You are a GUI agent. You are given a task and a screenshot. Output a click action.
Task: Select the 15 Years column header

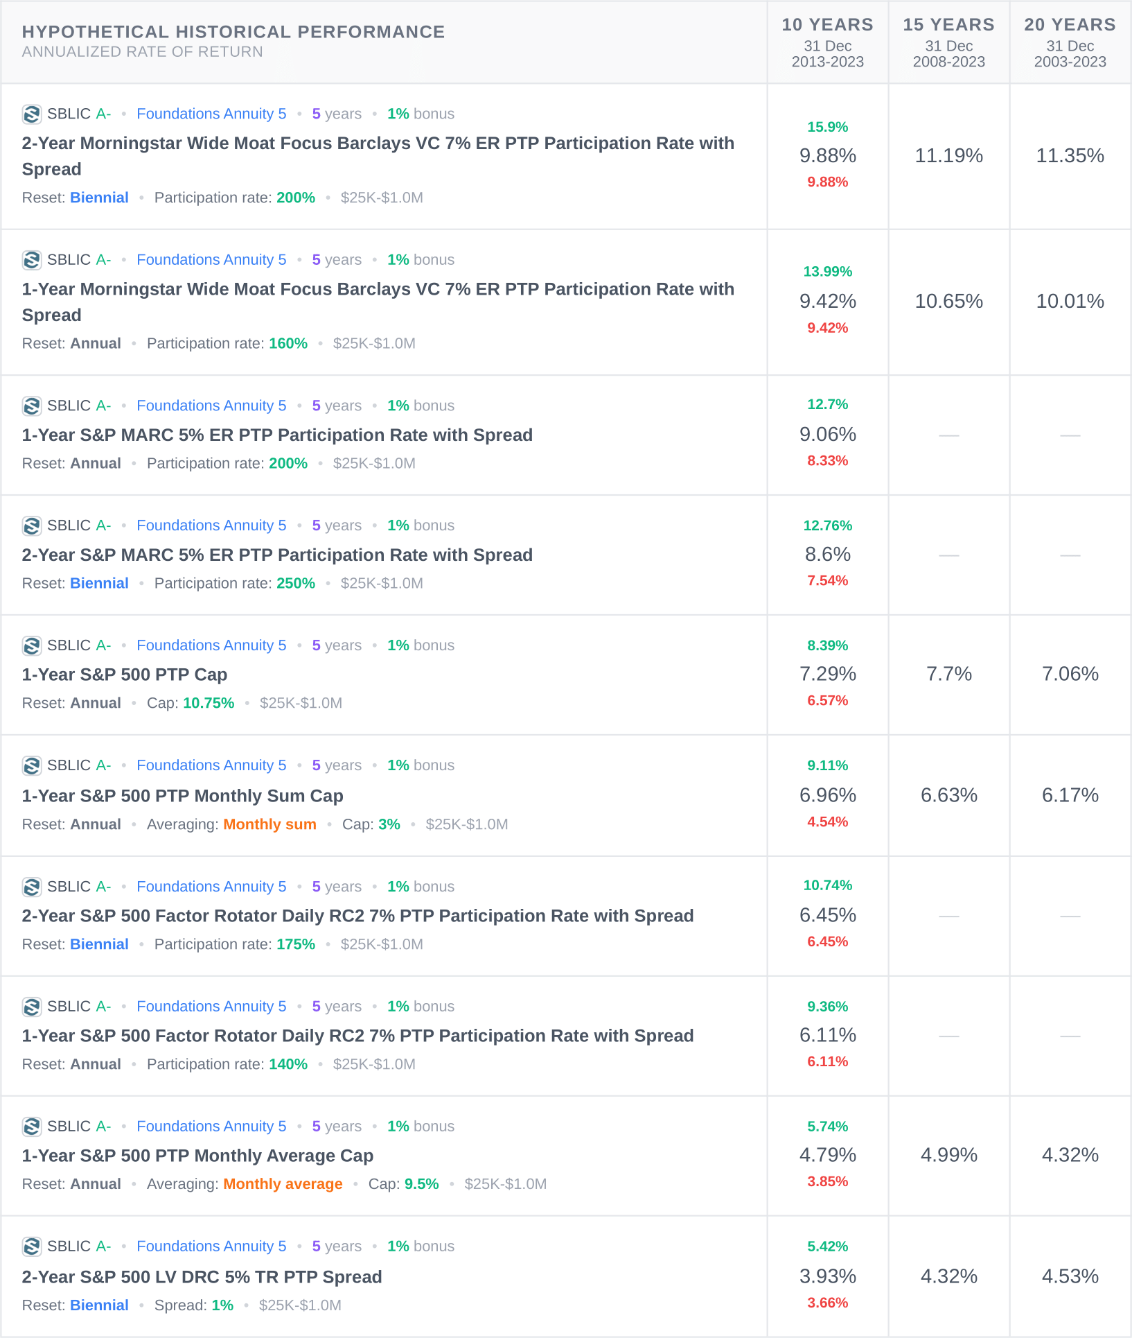coord(948,42)
